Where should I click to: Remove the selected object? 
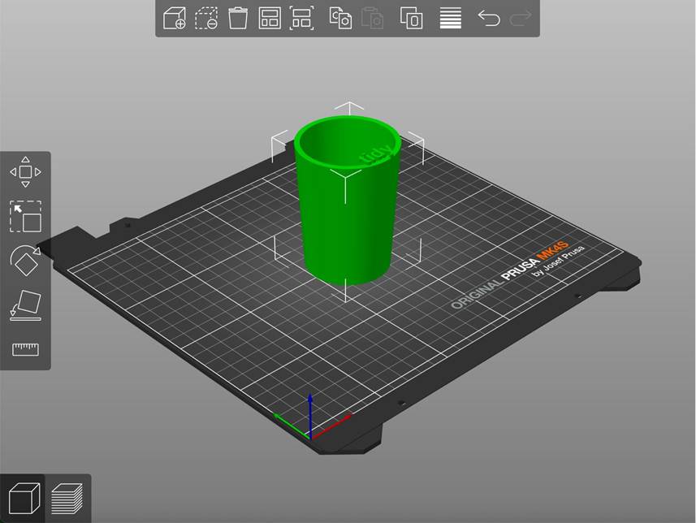click(x=206, y=18)
